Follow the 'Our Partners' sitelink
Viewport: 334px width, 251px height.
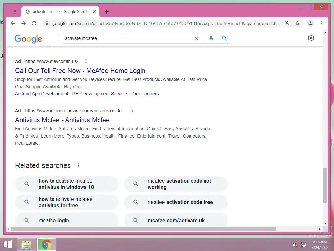145,94
